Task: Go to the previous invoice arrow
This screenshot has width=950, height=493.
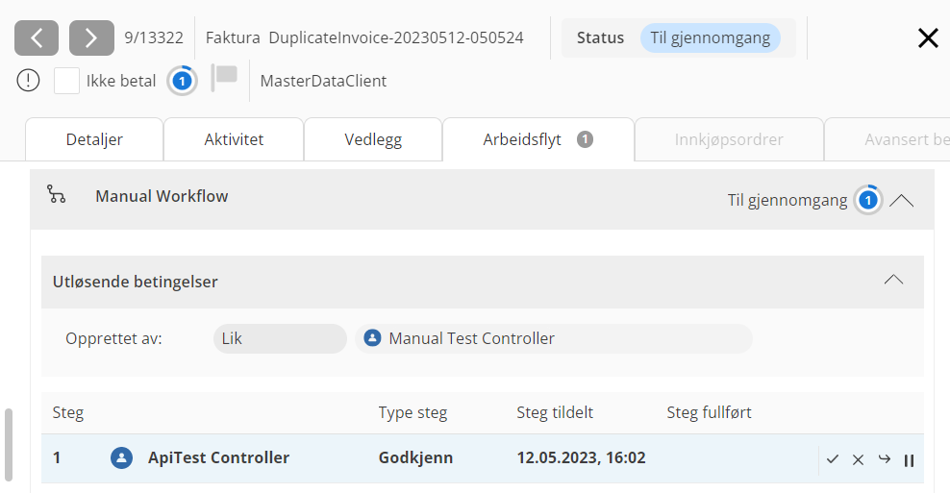Action: [37, 38]
